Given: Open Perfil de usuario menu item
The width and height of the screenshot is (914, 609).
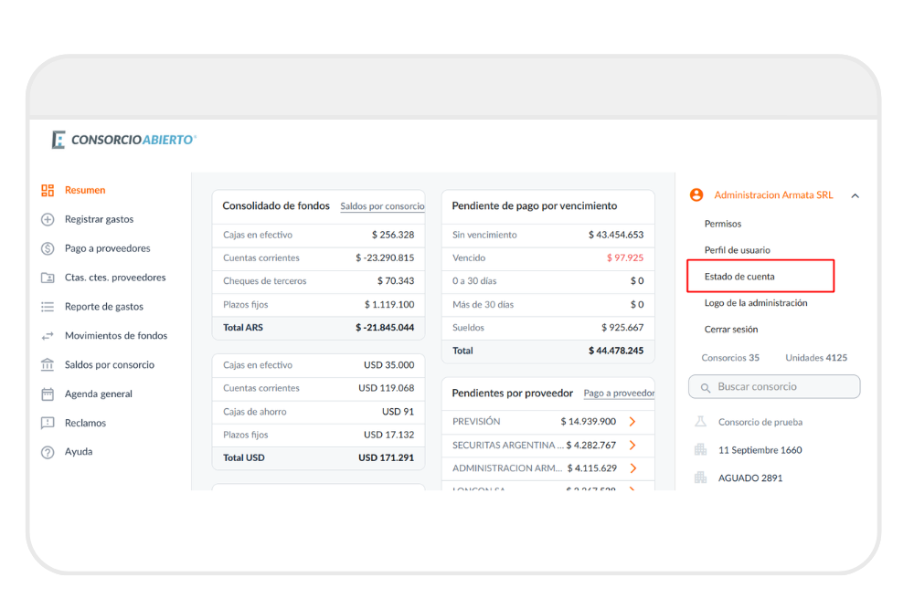Looking at the screenshot, I should click(737, 250).
